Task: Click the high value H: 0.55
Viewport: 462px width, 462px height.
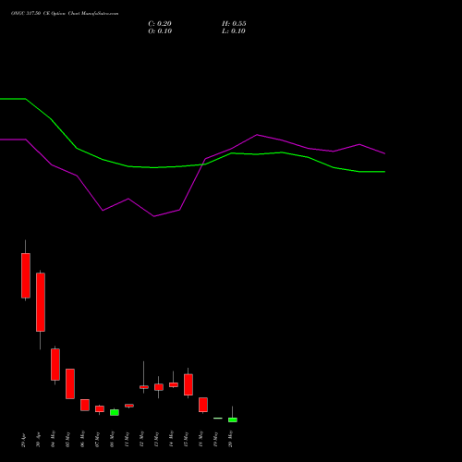Action: click(x=234, y=24)
